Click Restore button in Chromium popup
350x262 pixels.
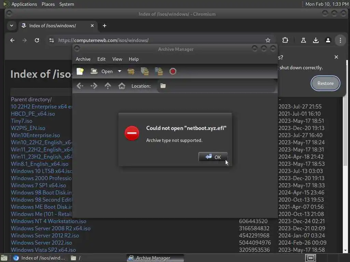point(325,83)
